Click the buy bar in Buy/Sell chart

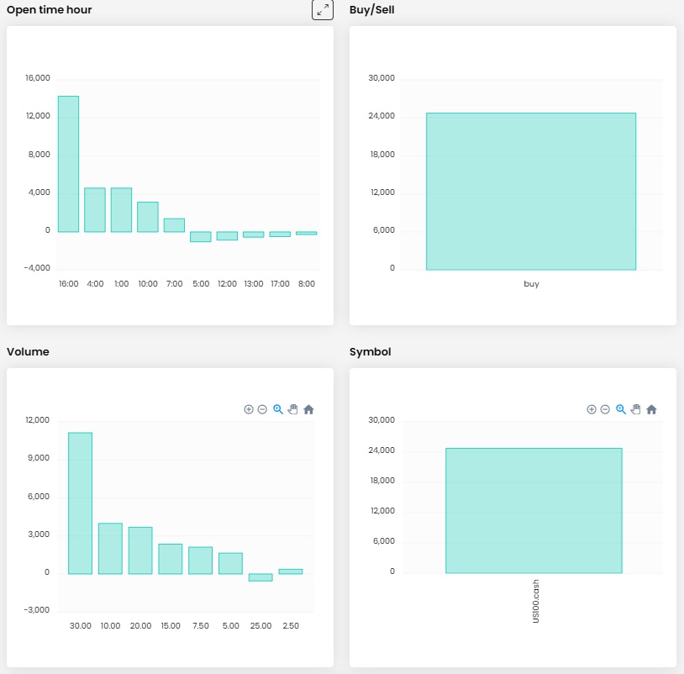[x=531, y=192]
